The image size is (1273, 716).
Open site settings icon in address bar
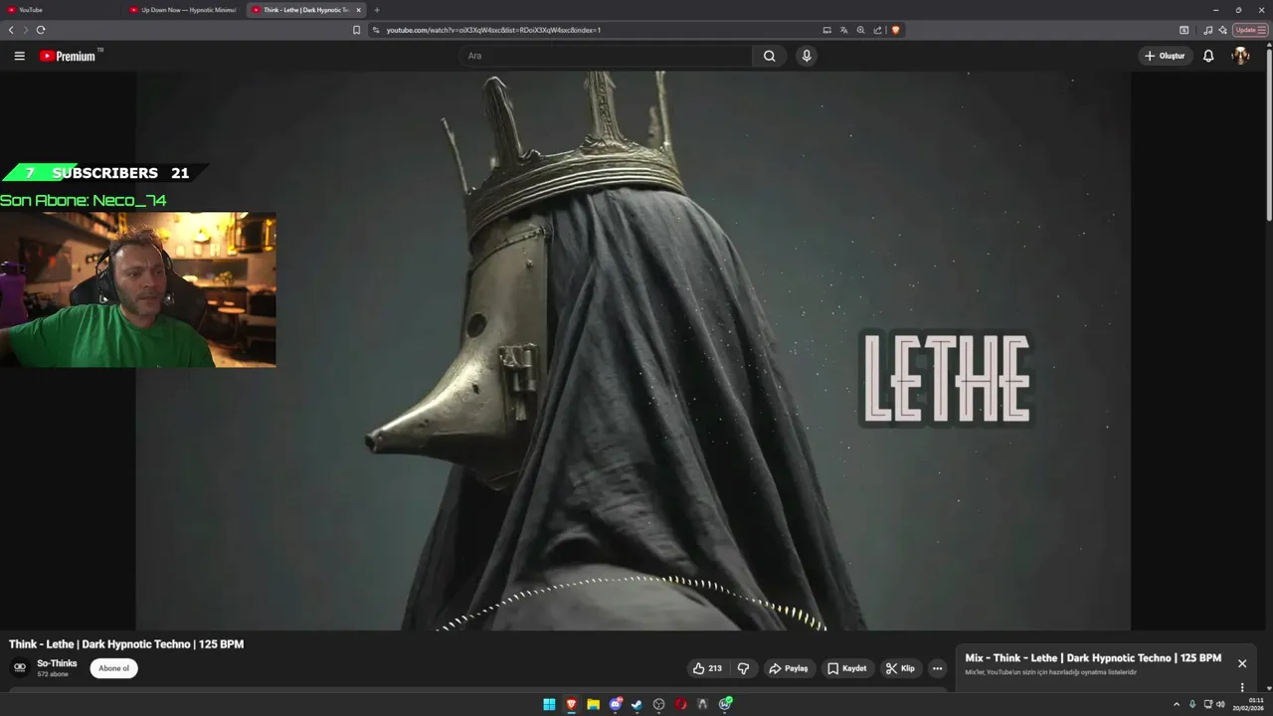point(376,30)
